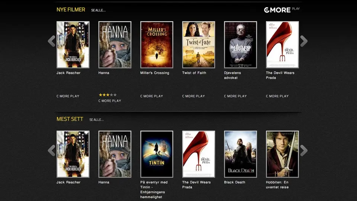Select Hanna poster in Nye Filmer

[x=115, y=45]
